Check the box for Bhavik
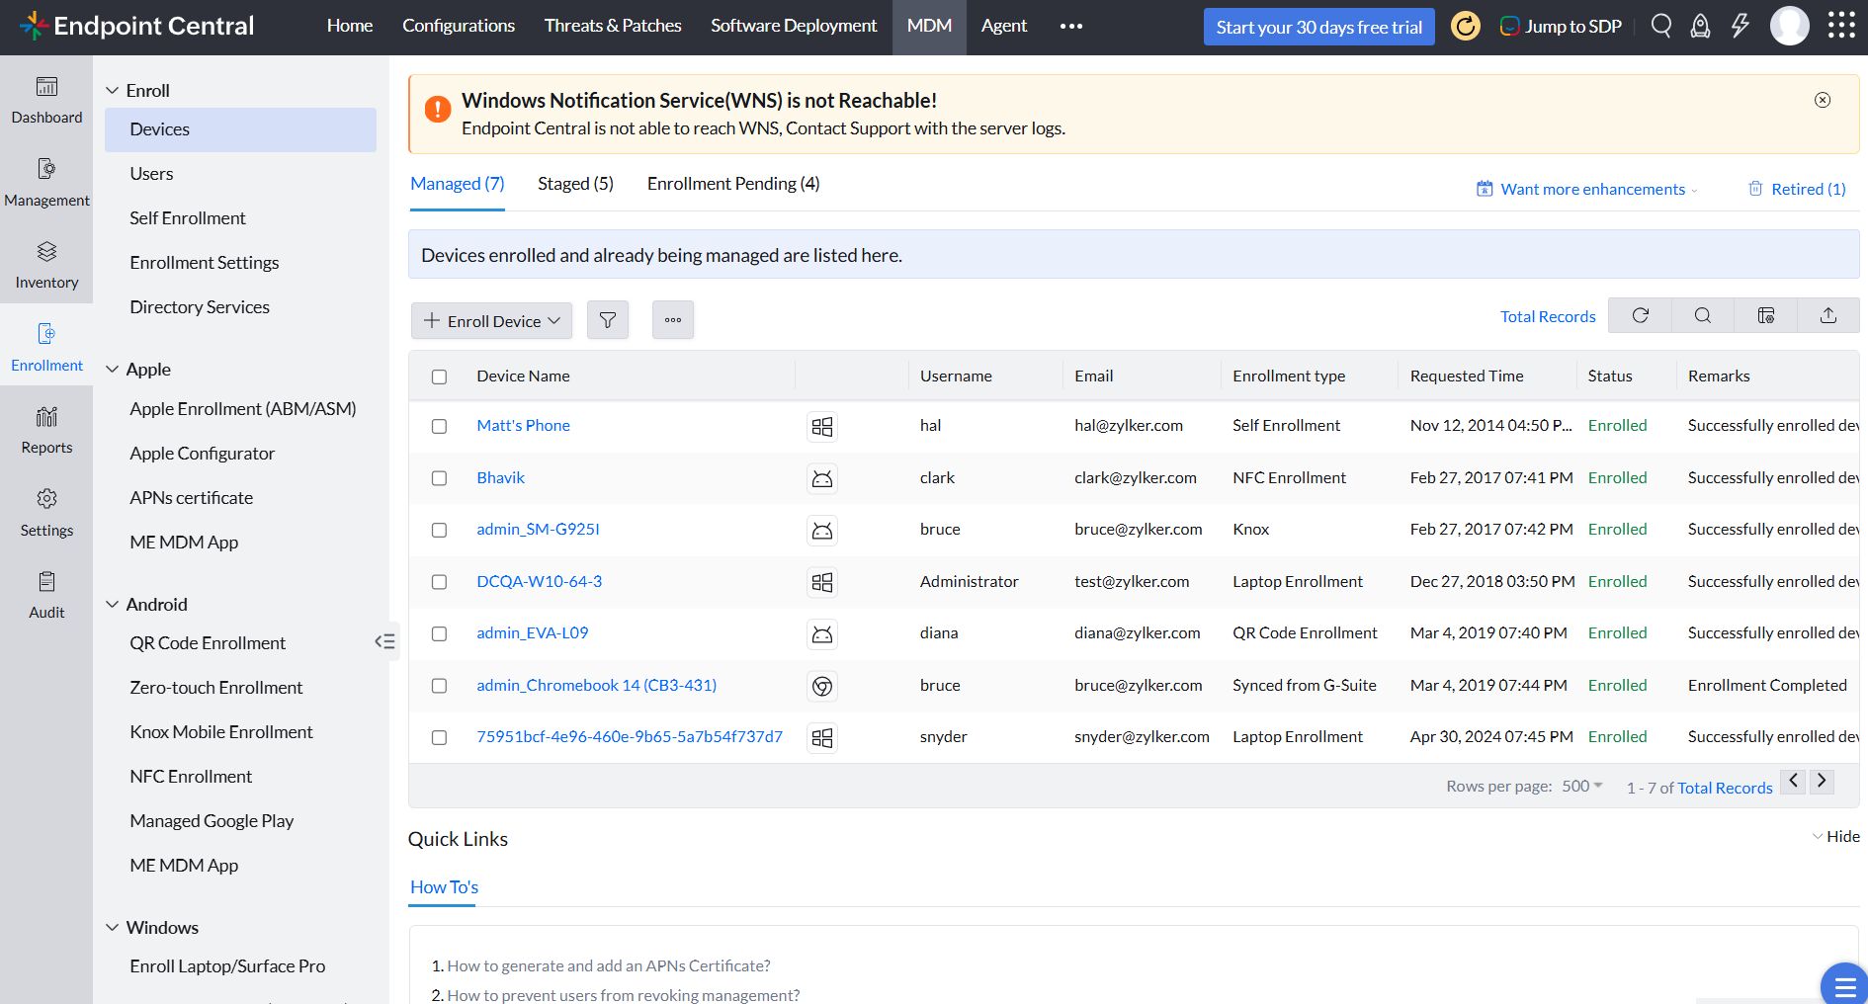 (x=439, y=478)
